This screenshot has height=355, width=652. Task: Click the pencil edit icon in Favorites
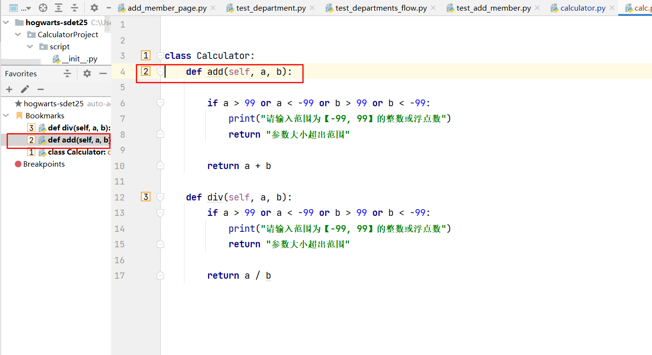(x=25, y=89)
